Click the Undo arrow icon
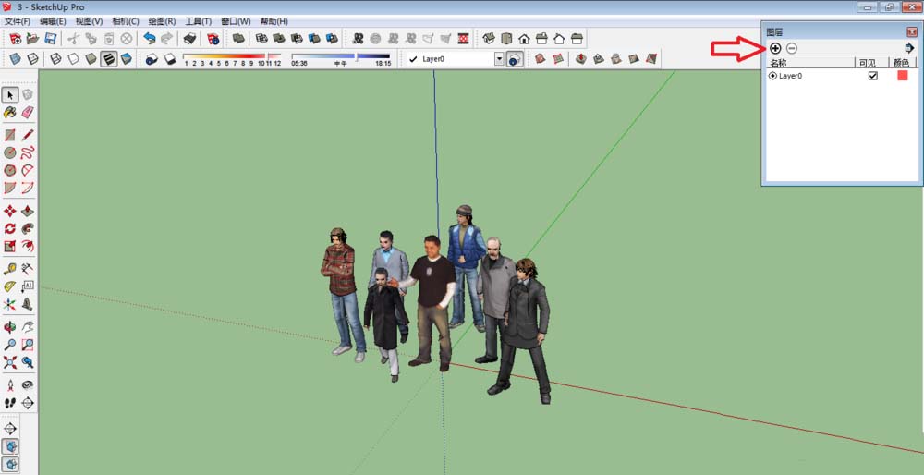924x475 pixels. point(150,39)
